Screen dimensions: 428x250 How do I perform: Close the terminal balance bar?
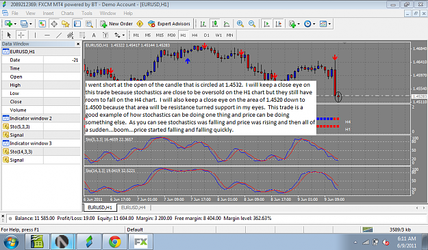click(3, 216)
